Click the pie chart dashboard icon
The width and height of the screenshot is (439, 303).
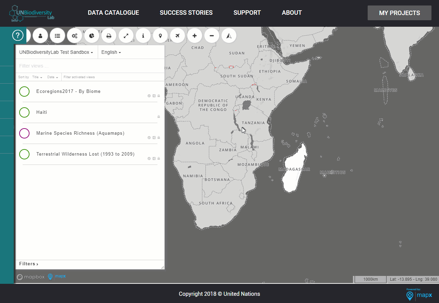(x=92, y=36)
